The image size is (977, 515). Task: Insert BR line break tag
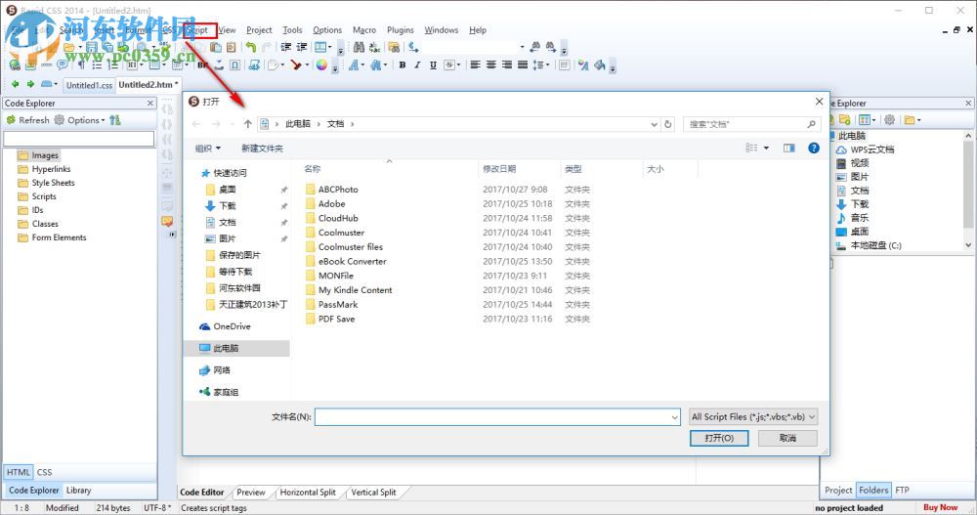point(202,64)
